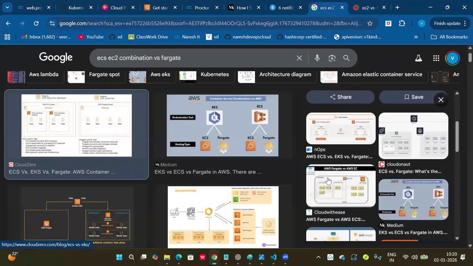Screen dimensions: 473x266
Task: Switch to the Cloud P tab
Action: (x=119, y=7)
